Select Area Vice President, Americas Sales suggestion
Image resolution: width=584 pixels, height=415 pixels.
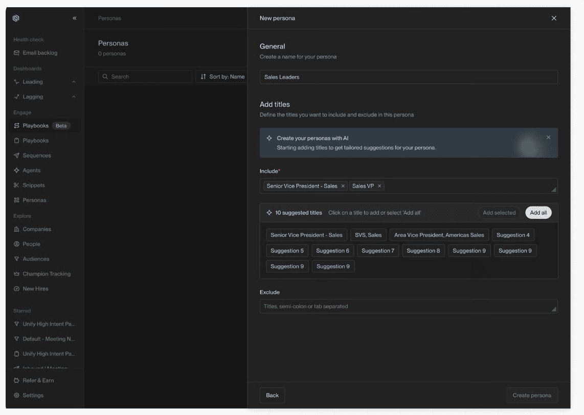point(439,235)
